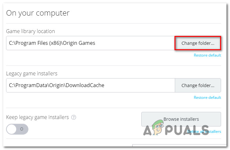The height and width of the screenshot is (150, 230).
Task: Select the 'Keep legacy game installers' label
Action: (x=37, y=117)
